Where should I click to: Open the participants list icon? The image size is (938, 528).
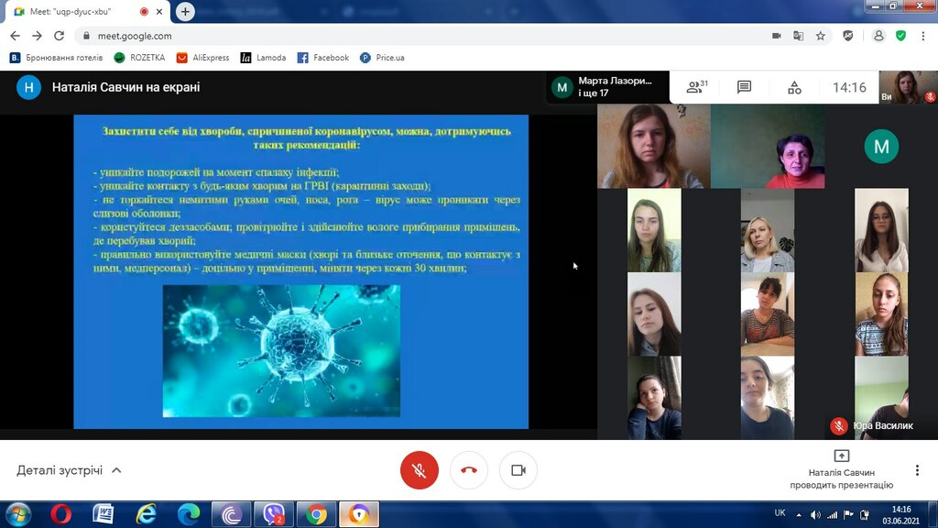click(696, 87)
